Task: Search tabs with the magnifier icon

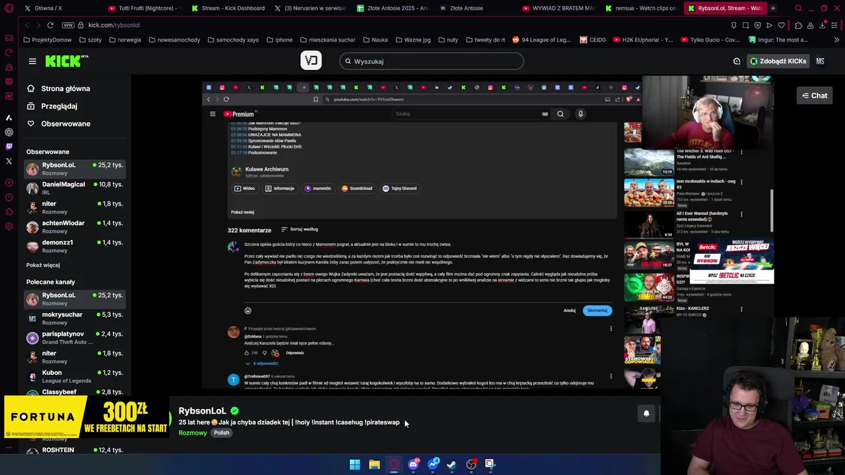Action: point(798,8)
